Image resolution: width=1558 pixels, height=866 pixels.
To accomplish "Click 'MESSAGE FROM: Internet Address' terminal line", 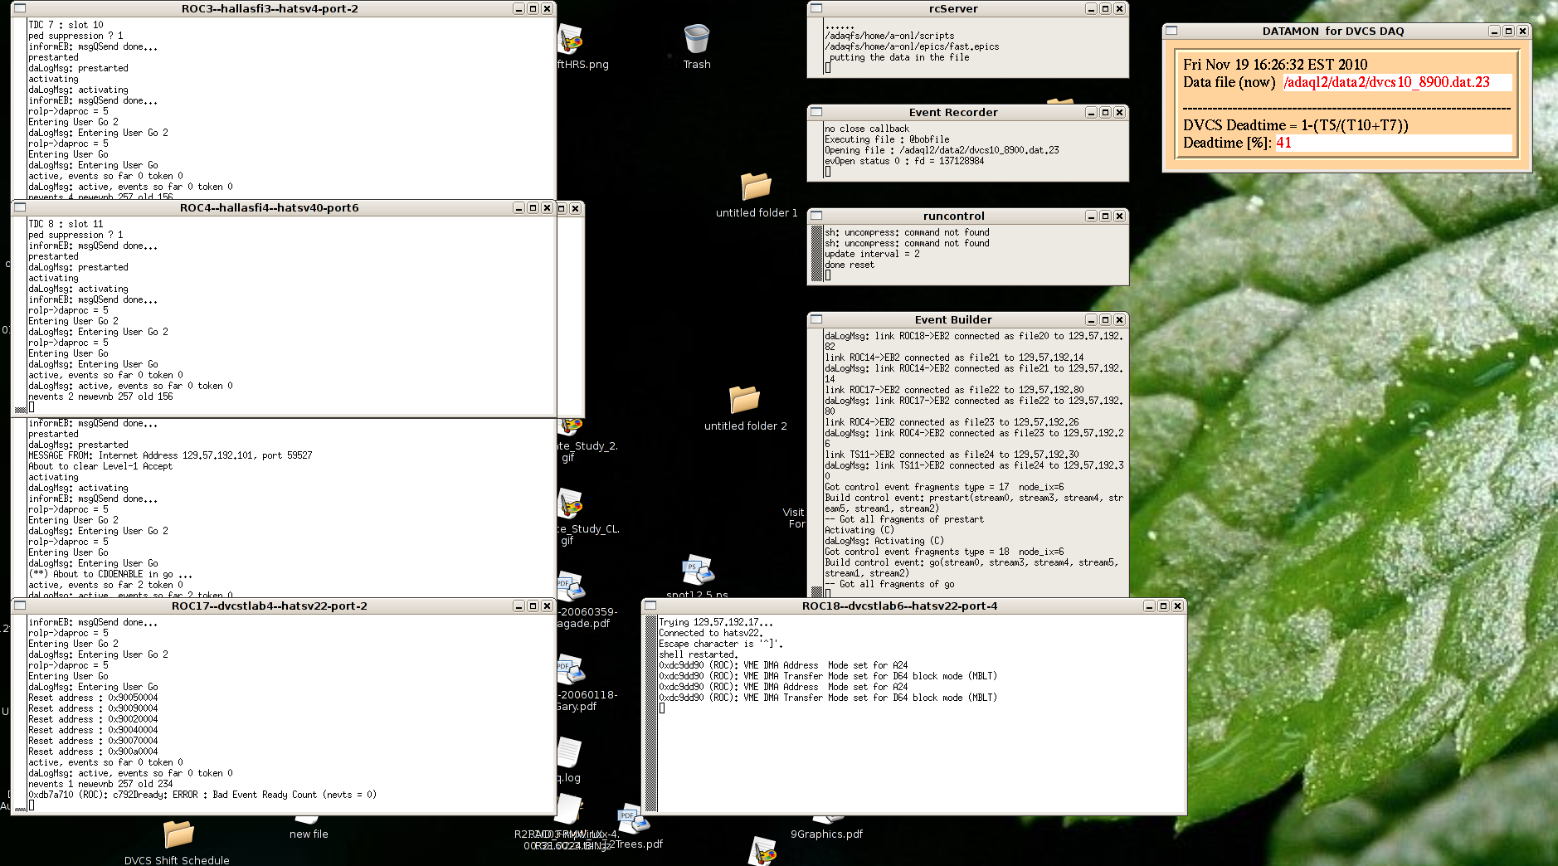I will [170, 455].
